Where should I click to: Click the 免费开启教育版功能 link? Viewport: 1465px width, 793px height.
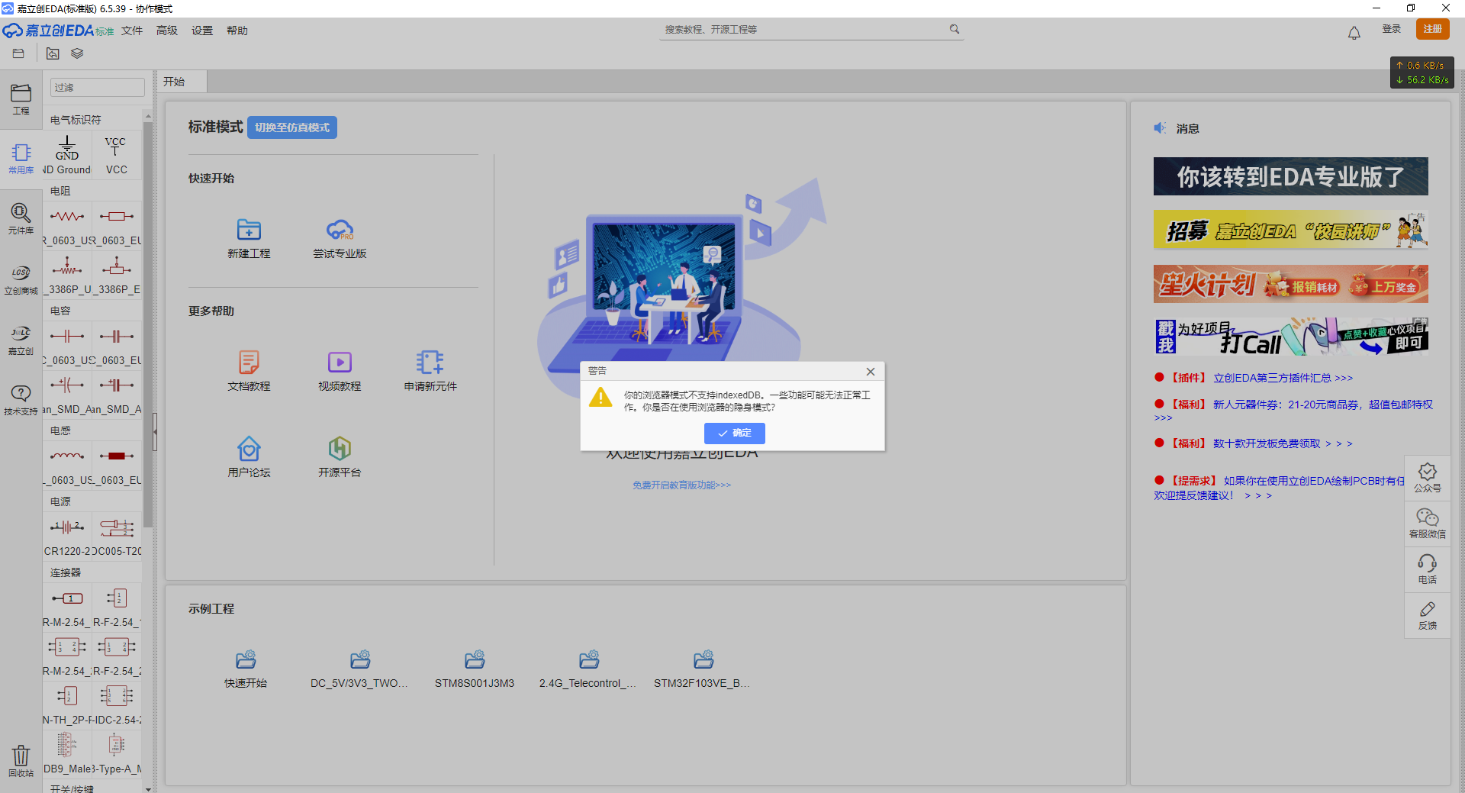(x=681, y=485)
